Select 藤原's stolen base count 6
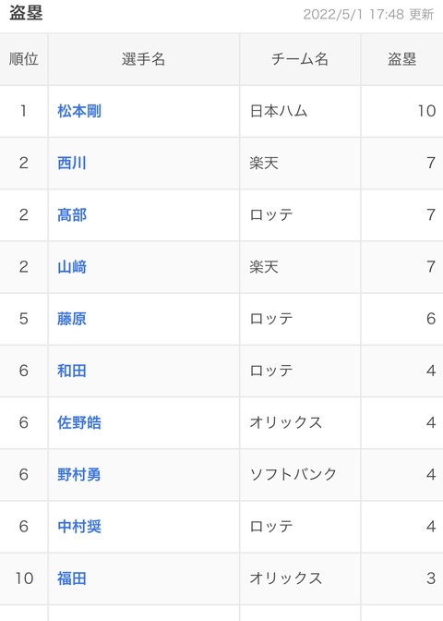 tap(431, 319)
